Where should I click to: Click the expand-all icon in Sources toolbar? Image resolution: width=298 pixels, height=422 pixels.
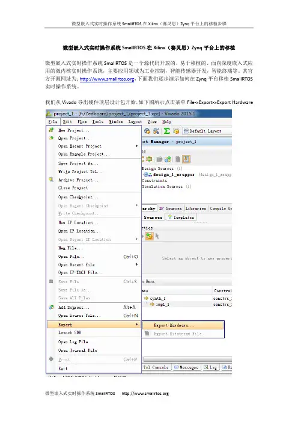click(149, 159)
